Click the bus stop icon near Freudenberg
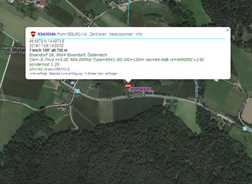Image resolution: width=252 pixels, height=184 pixels. pyautogui.click(x=245, y=128)
